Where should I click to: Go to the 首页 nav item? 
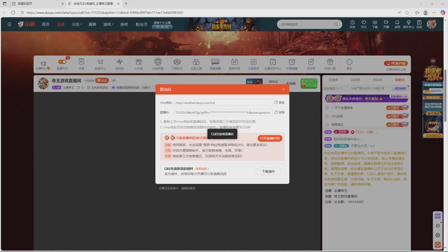pyautogui.click(x=46, y=24)
